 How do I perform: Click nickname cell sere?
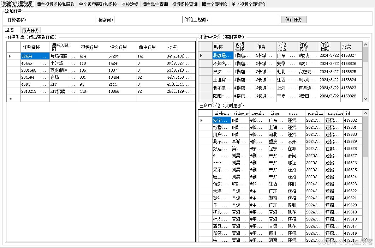tap(222, 163)
